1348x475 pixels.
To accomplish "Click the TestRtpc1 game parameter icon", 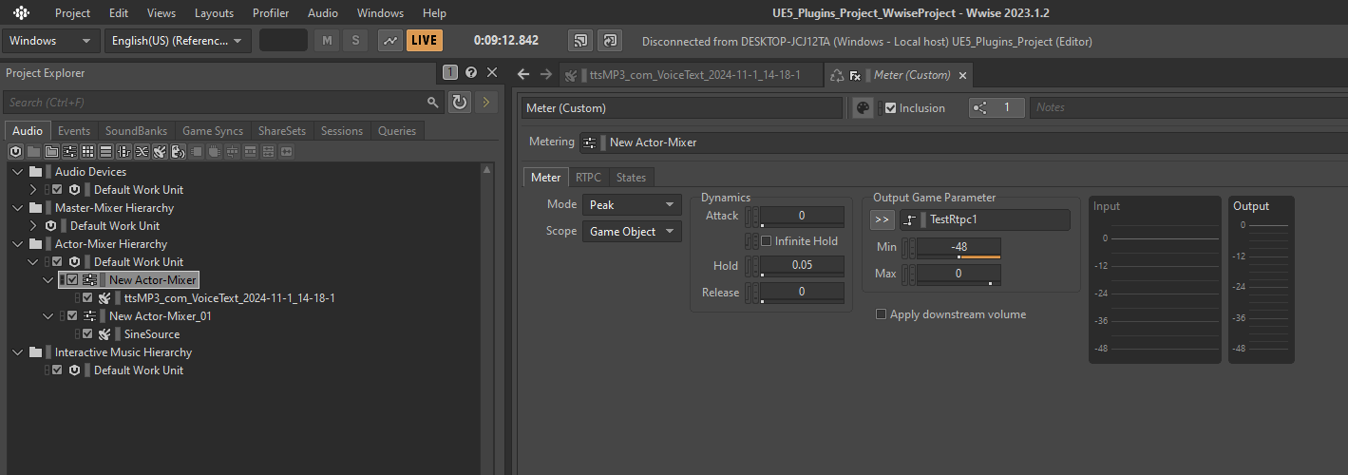I will click(x=910, y=220).
